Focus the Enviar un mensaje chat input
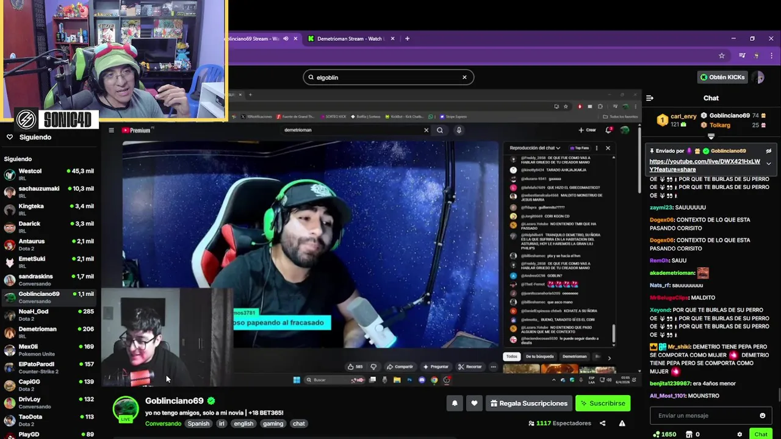The height and width of the screenshot is (439, 781). pyautogui.click(x=705, y=415)
